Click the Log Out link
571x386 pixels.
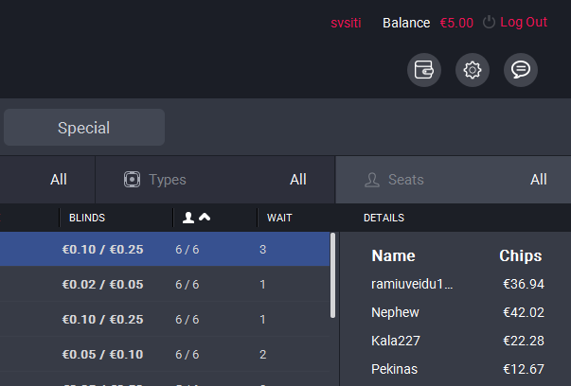pos(523,23)
